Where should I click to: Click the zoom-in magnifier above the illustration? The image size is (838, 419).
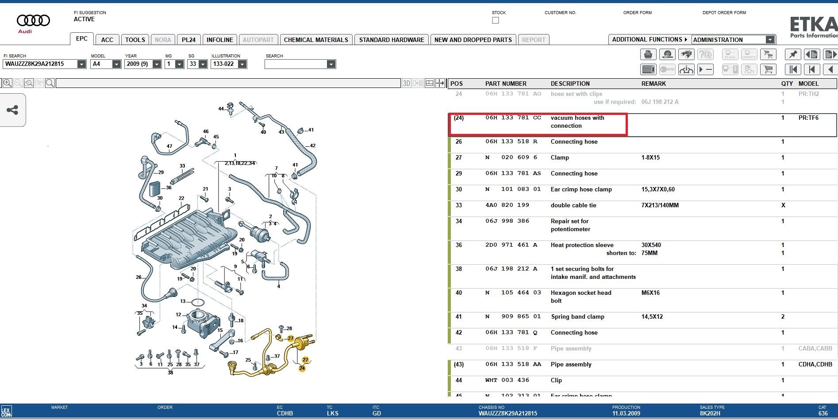point(8,83)
